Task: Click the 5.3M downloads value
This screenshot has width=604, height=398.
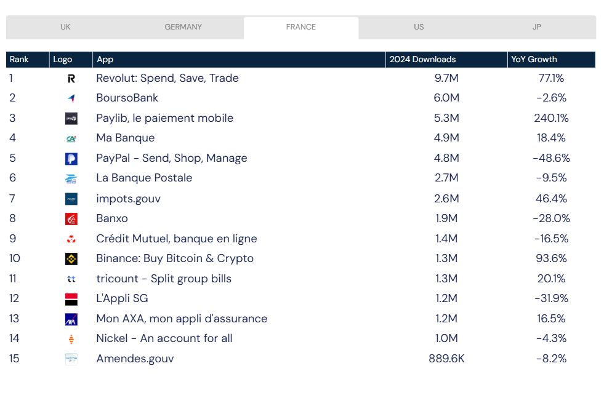Action: click(x=446, y=118)
